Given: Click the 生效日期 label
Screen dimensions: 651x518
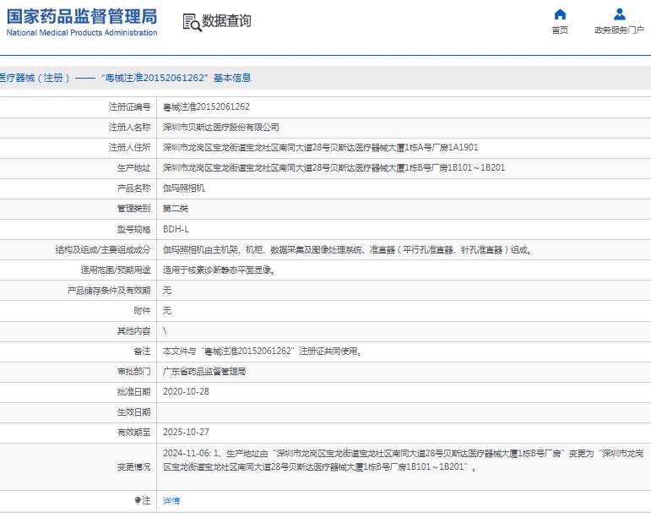Looking at the screenshot, I should click(x=133, y=412).
